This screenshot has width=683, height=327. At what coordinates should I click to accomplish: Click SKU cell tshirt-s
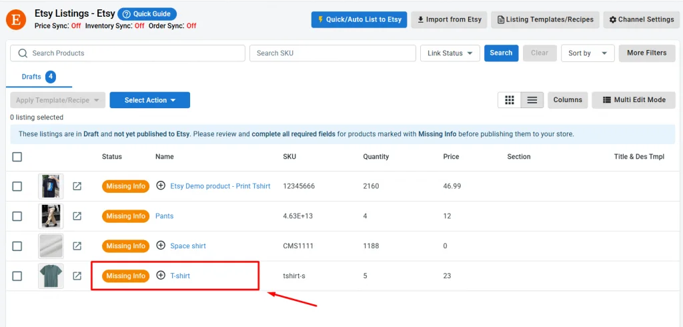(x=294, y=276)
